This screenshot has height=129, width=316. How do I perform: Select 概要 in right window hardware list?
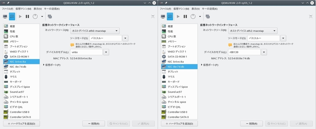click(179, 26)
